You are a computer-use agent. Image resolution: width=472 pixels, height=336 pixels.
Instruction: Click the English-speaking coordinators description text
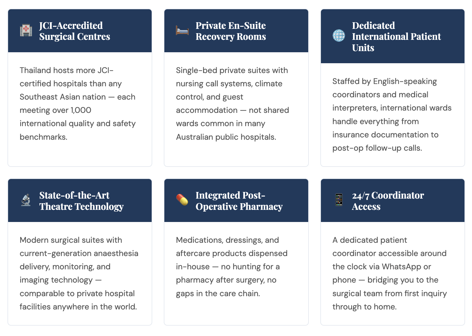tap(392, 115)
